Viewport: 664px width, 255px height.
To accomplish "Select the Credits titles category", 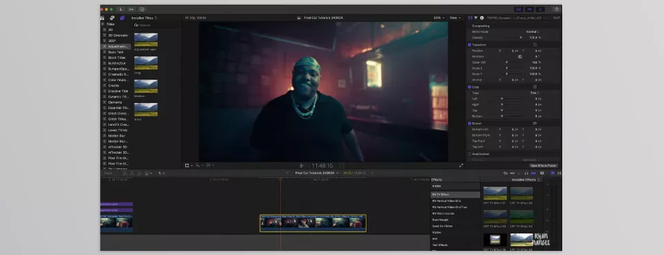I will tap(113, 86).
